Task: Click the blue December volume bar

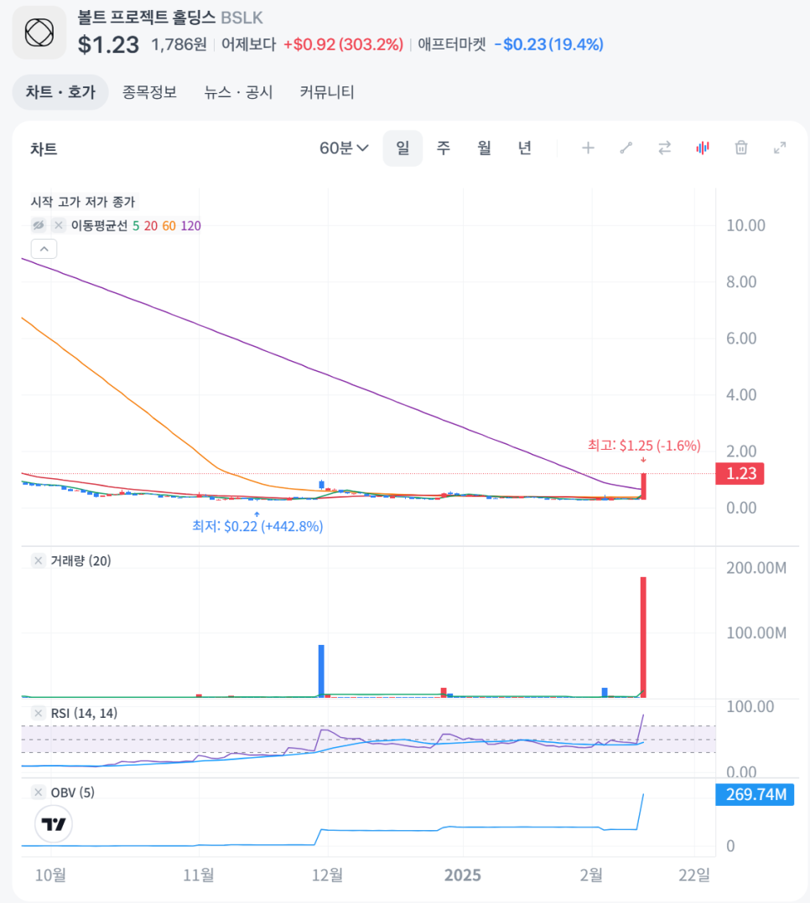Action: coord(321,671)
